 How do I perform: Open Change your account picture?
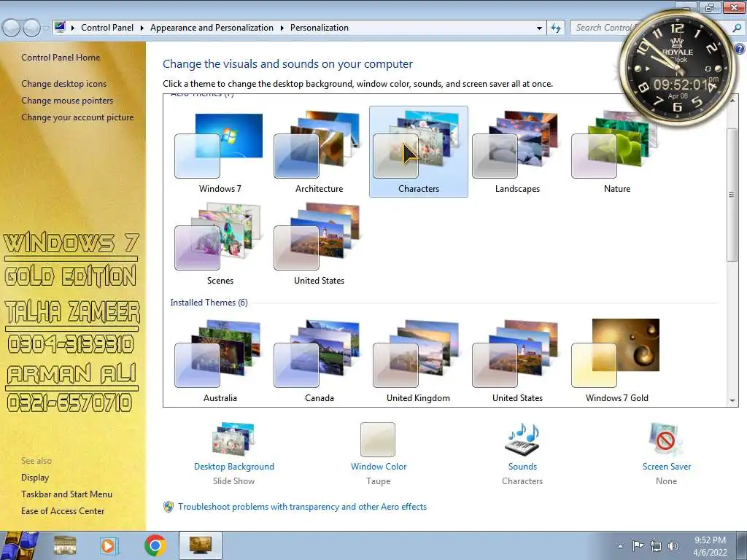[x=77, y=117]
